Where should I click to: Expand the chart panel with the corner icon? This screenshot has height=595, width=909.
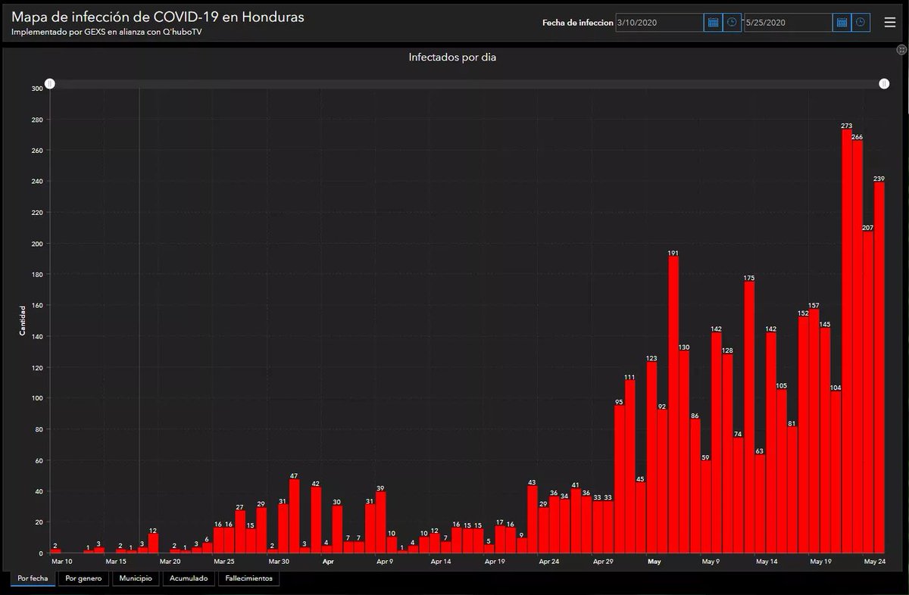pos(901,49)
